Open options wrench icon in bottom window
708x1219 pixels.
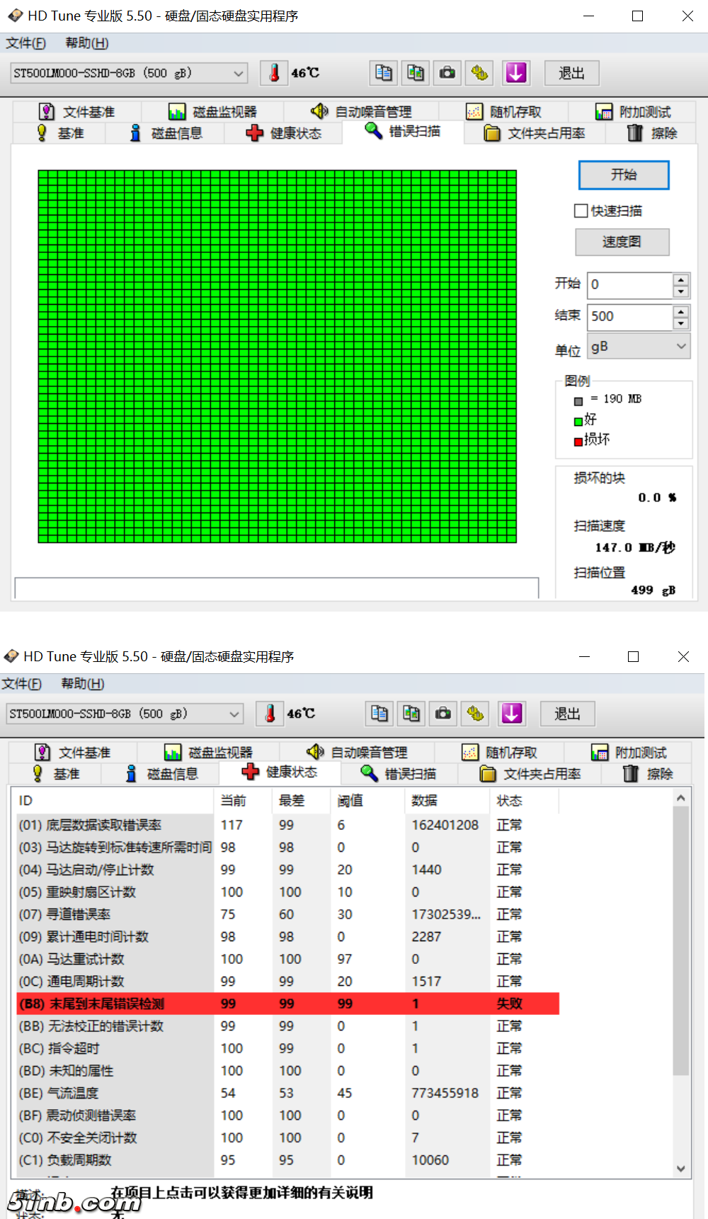476,714
